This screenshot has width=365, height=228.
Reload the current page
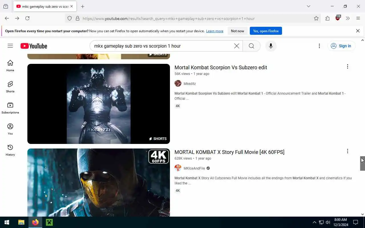(27, 18)
